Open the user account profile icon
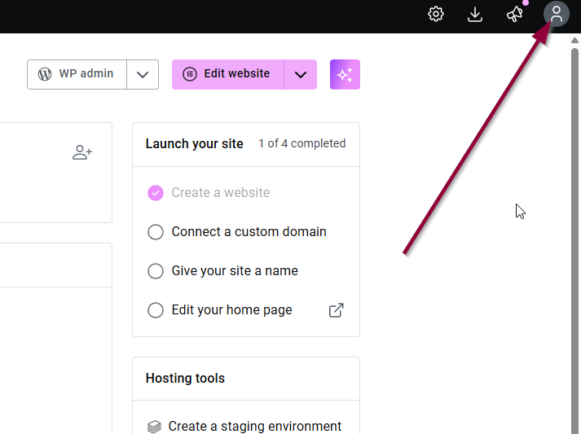Screen dimensions: 581x434 point(557,14)
